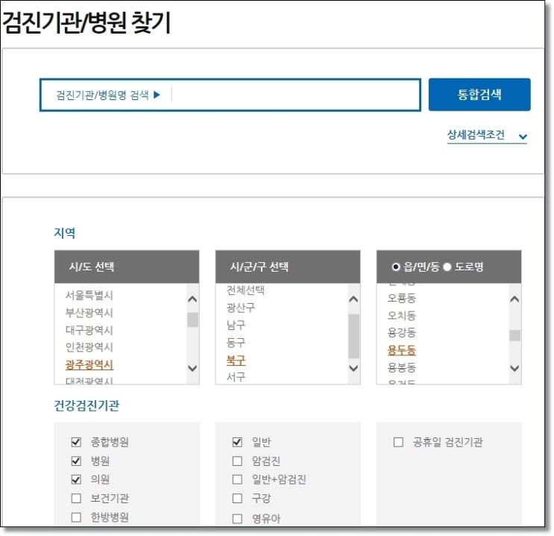Image resolution: width=554 pixels, height=536 pixels.
Task: Pick 용두동 in the neighborhood list
Action: [401, 350]
